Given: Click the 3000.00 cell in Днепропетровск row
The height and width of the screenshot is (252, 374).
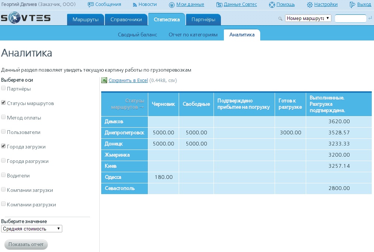Looking at the screenshot, I should coord(291,132).
